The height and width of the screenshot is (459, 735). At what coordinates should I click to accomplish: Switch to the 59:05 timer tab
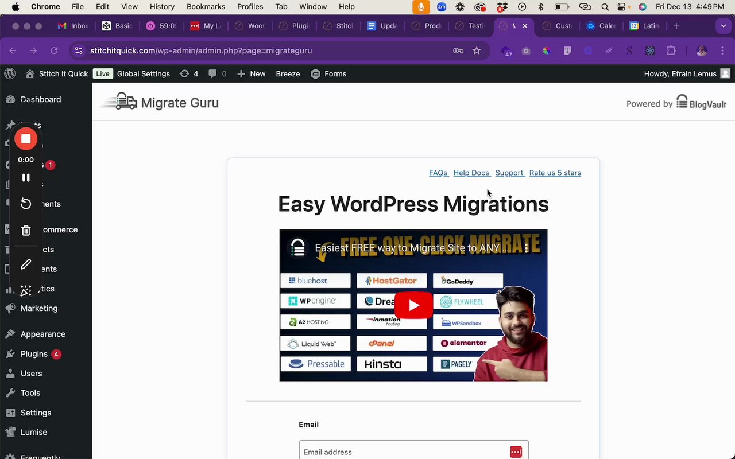coord(161,26)
